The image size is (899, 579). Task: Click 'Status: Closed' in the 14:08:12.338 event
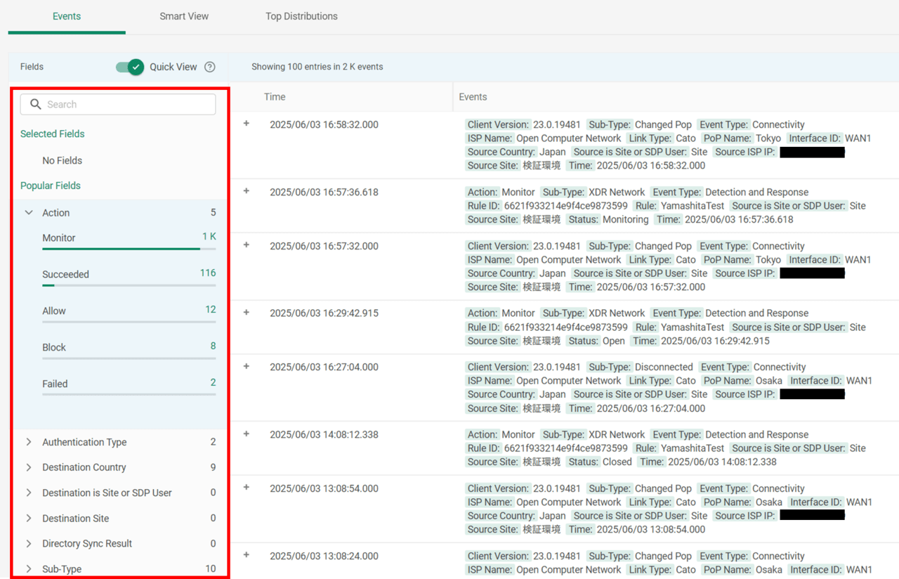point(598,462)
